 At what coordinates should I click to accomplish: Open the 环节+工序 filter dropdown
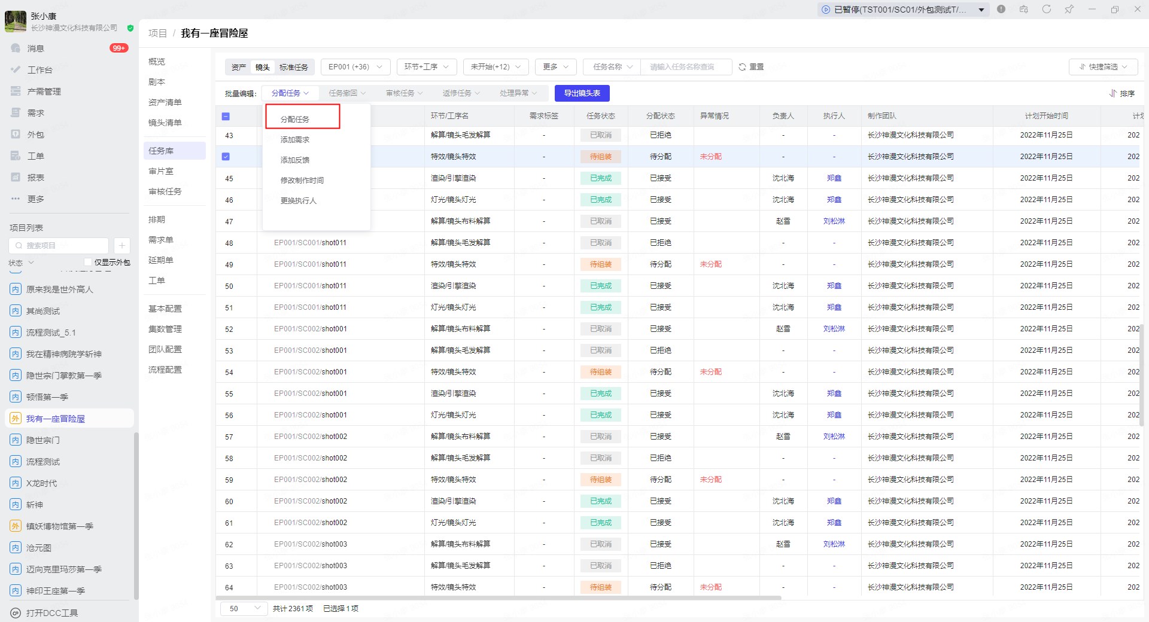click(x=426, y=67)
